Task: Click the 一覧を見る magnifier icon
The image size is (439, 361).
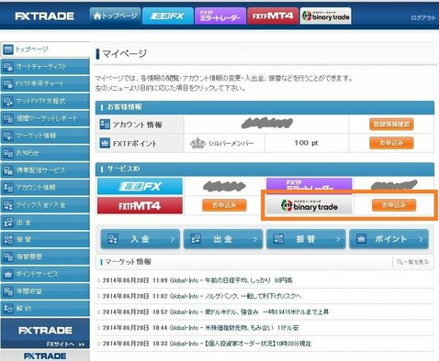Action: [x=400, y=262]
